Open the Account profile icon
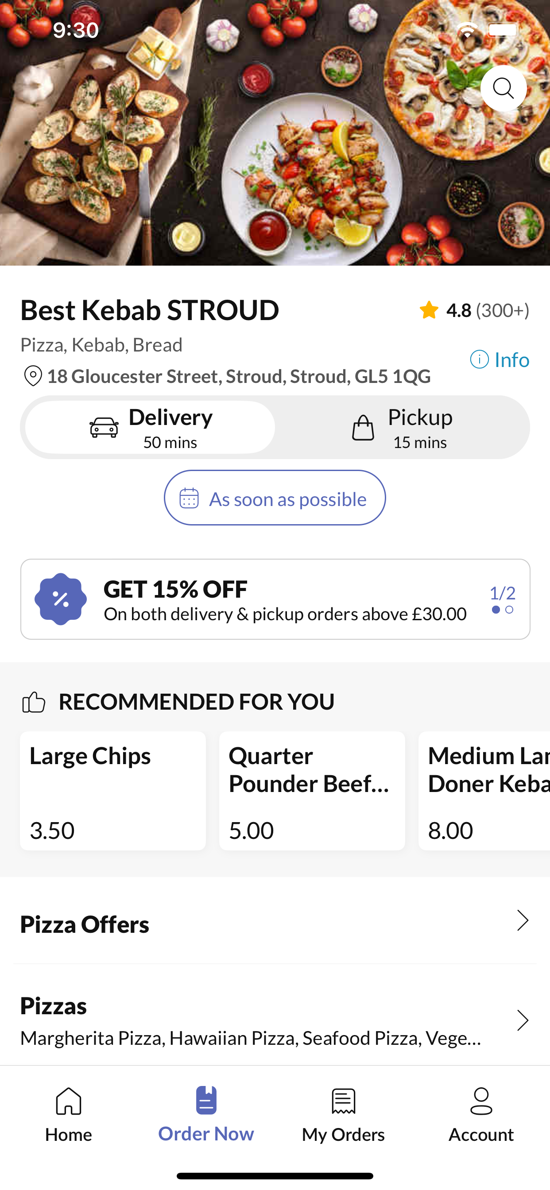The image size is (550, 1190). click(480, 1101)
